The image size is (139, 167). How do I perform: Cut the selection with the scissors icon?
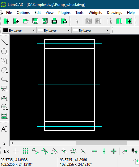pyautogui.click(x=109, y=21)
